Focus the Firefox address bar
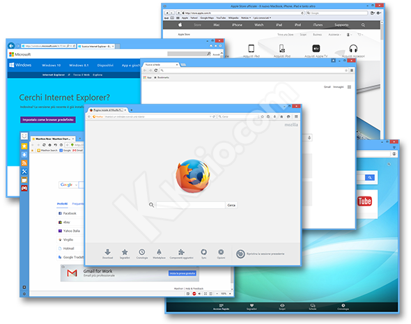 pos(155,116)
